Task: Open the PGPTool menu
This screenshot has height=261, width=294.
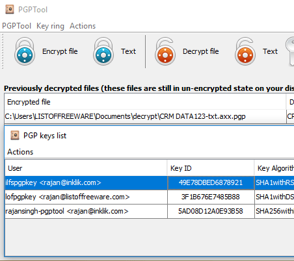Action: pyautogui.click(x=16, y=26)
